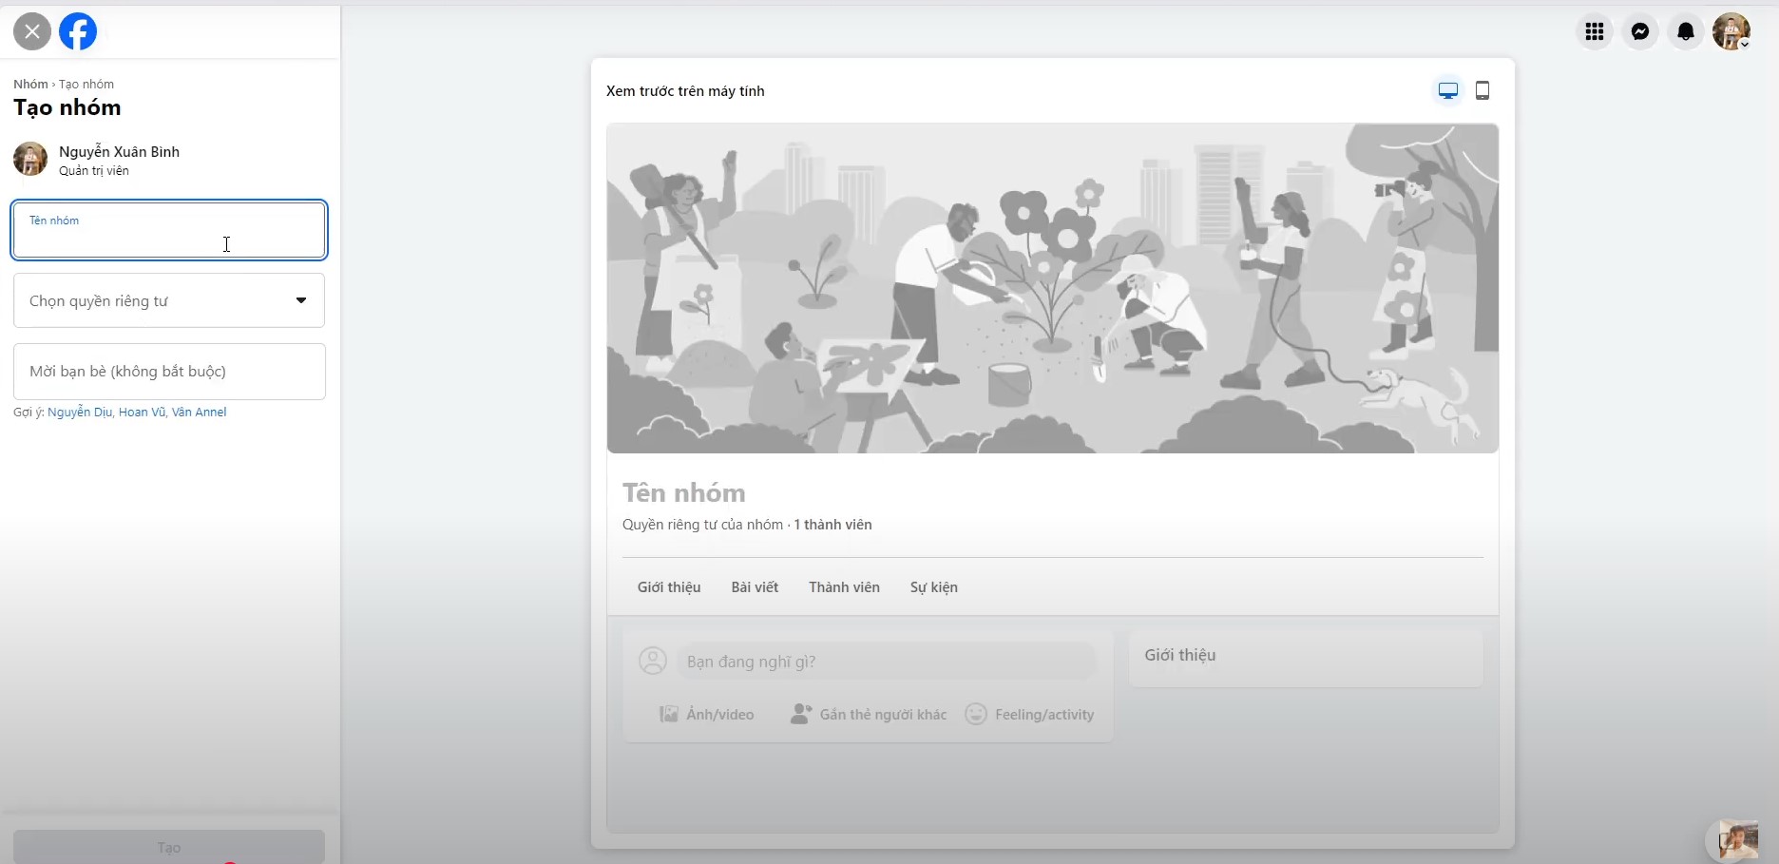Switch preview to desktop view
Viewport: 1779px width, 864px height.
click(x=1447, y=90)
